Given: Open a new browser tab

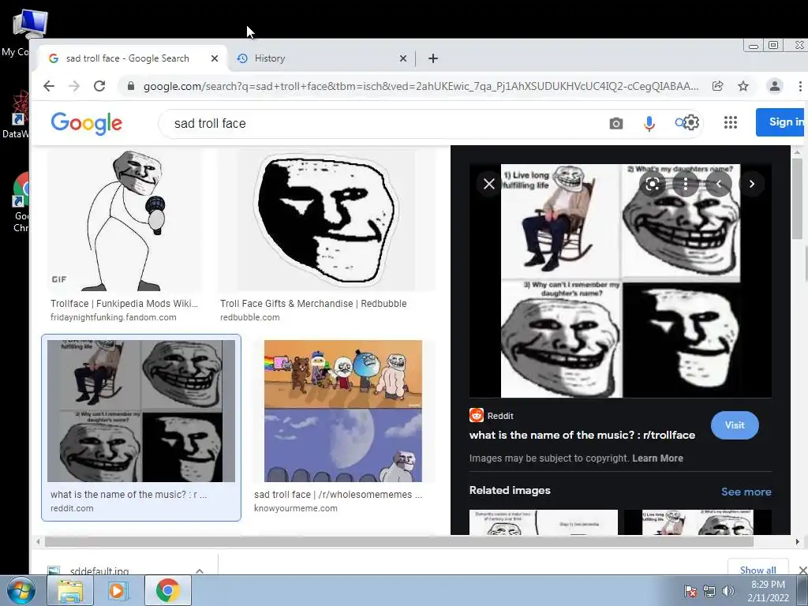Looking at the screenshot, I should coord(433,58).
